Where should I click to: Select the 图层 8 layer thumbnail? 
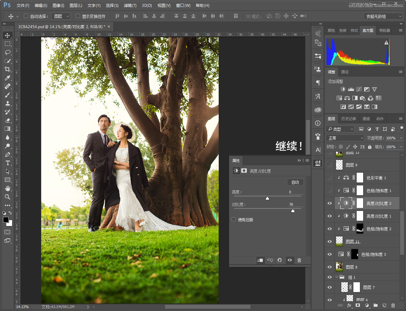click(339, 267)
